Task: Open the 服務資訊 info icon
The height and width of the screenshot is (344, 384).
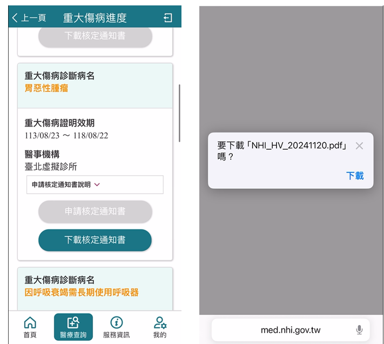Action: click(116, 323)
